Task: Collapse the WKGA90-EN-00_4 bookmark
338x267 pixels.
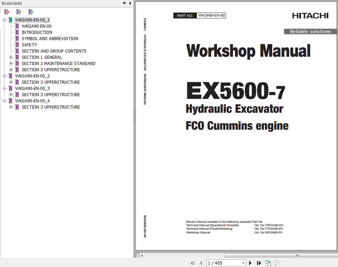Action: 4,101
